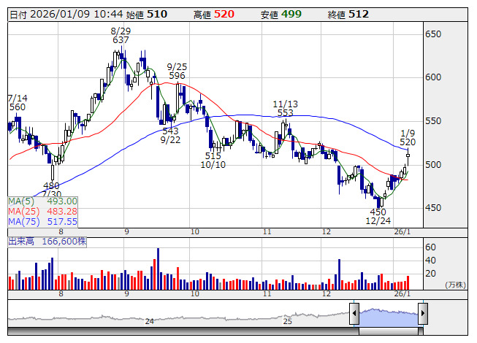Click the 12 month label under the price chart
This screenshot has width=477, height=343.
[327, 232]
